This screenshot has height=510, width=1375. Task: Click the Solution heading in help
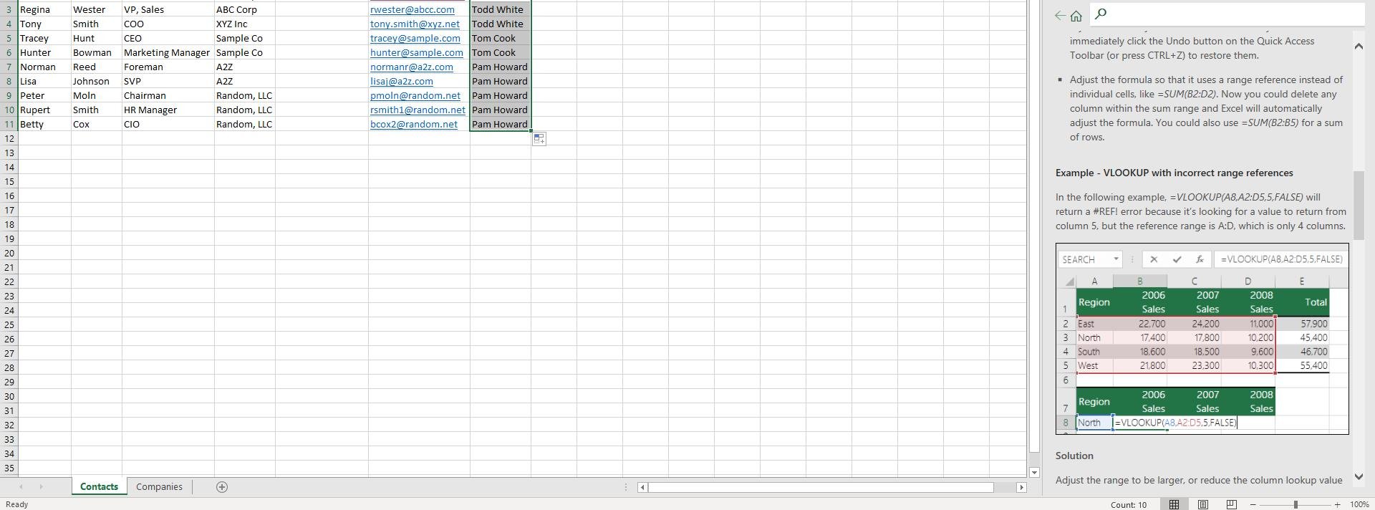(x=1074, y=456)
